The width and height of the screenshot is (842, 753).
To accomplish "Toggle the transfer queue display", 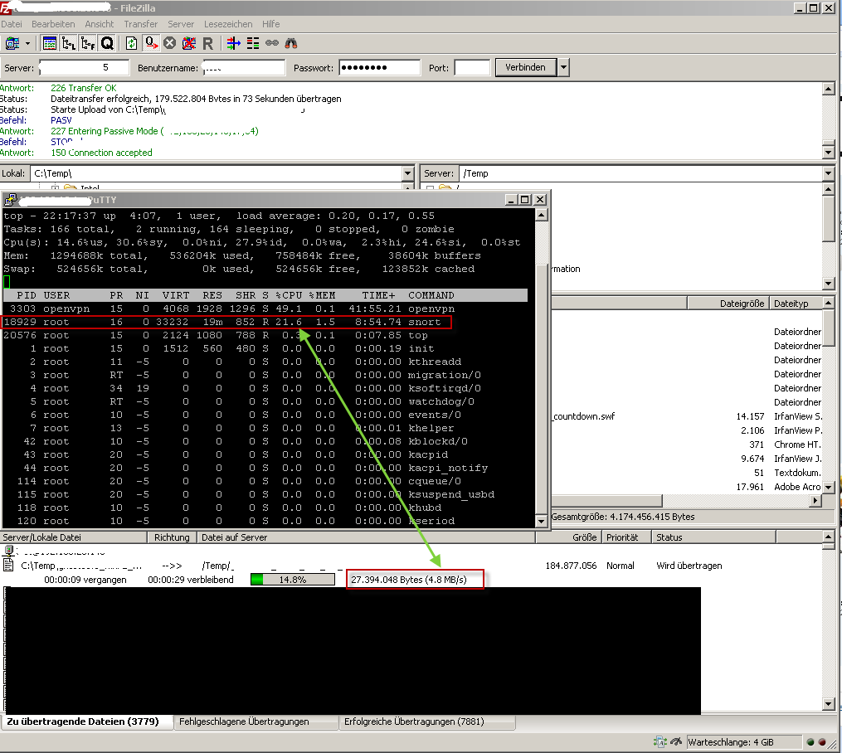I will 107,43.
